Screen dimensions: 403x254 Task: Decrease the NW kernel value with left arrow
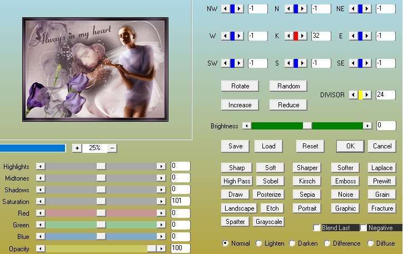(225, 8)
